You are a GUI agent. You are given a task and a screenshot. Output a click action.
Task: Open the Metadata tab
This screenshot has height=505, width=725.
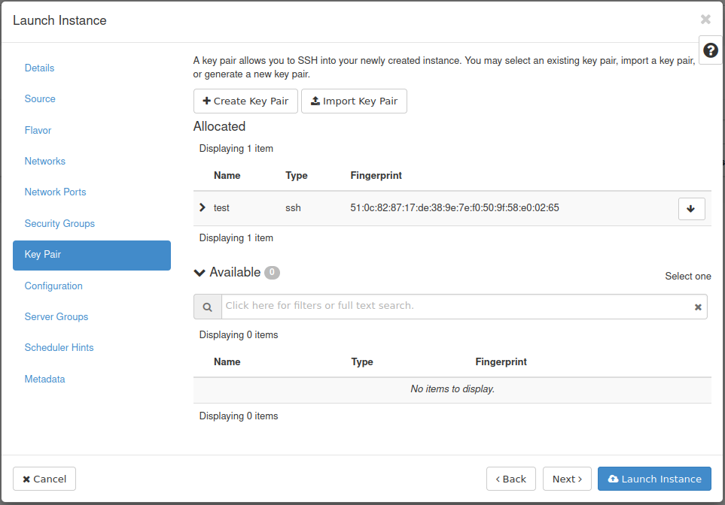(x=44, y=380)
